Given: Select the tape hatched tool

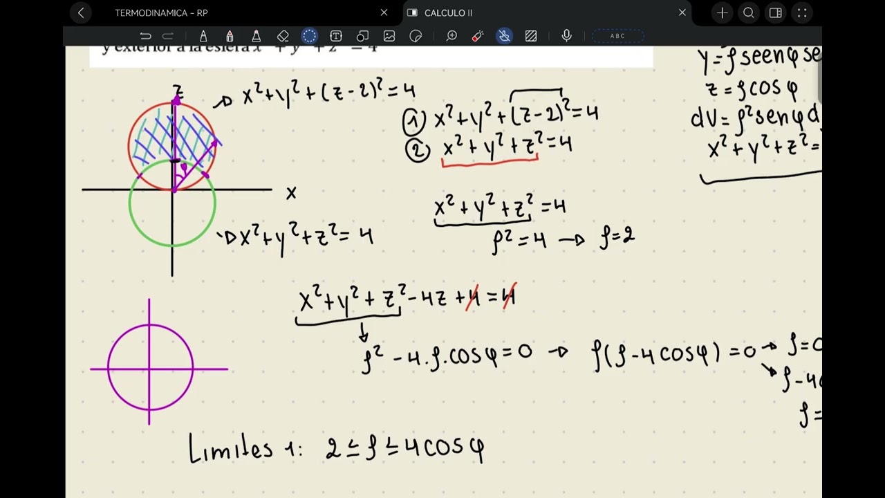Looking at the screenshot, I should click(531, 36).
